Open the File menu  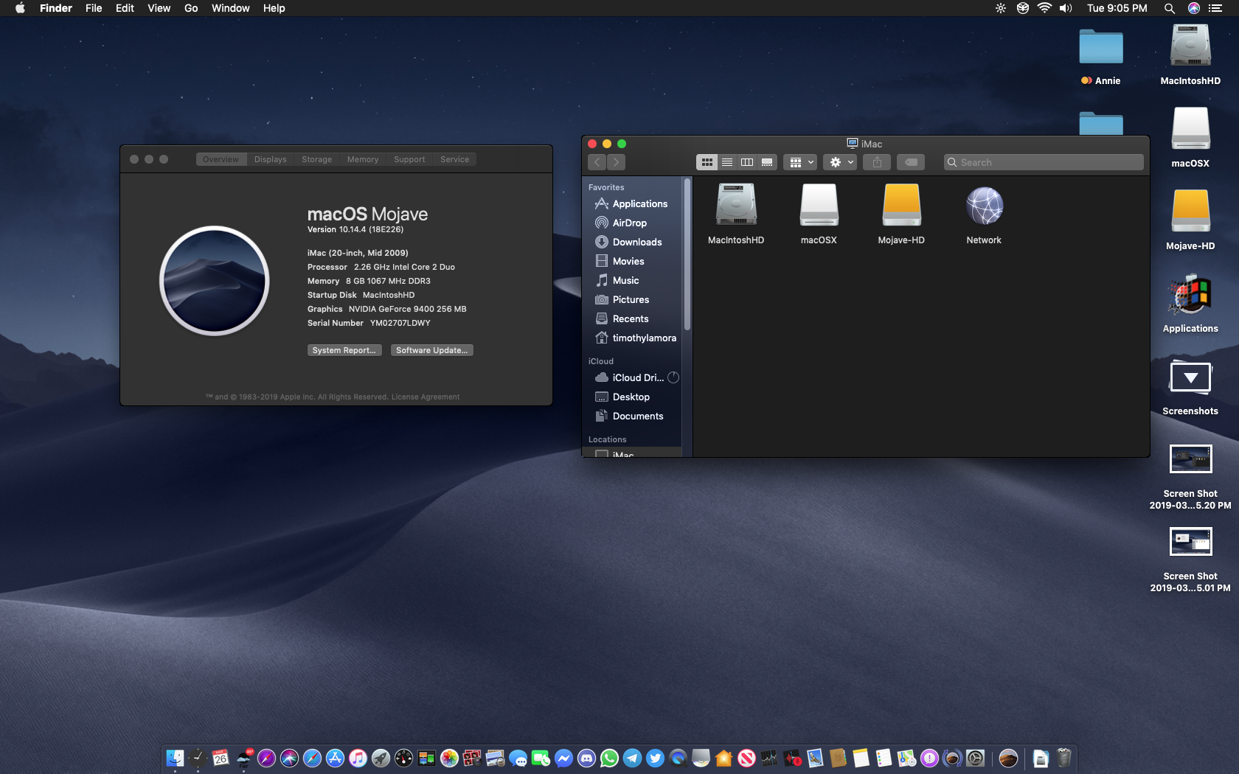coord(94,8)
